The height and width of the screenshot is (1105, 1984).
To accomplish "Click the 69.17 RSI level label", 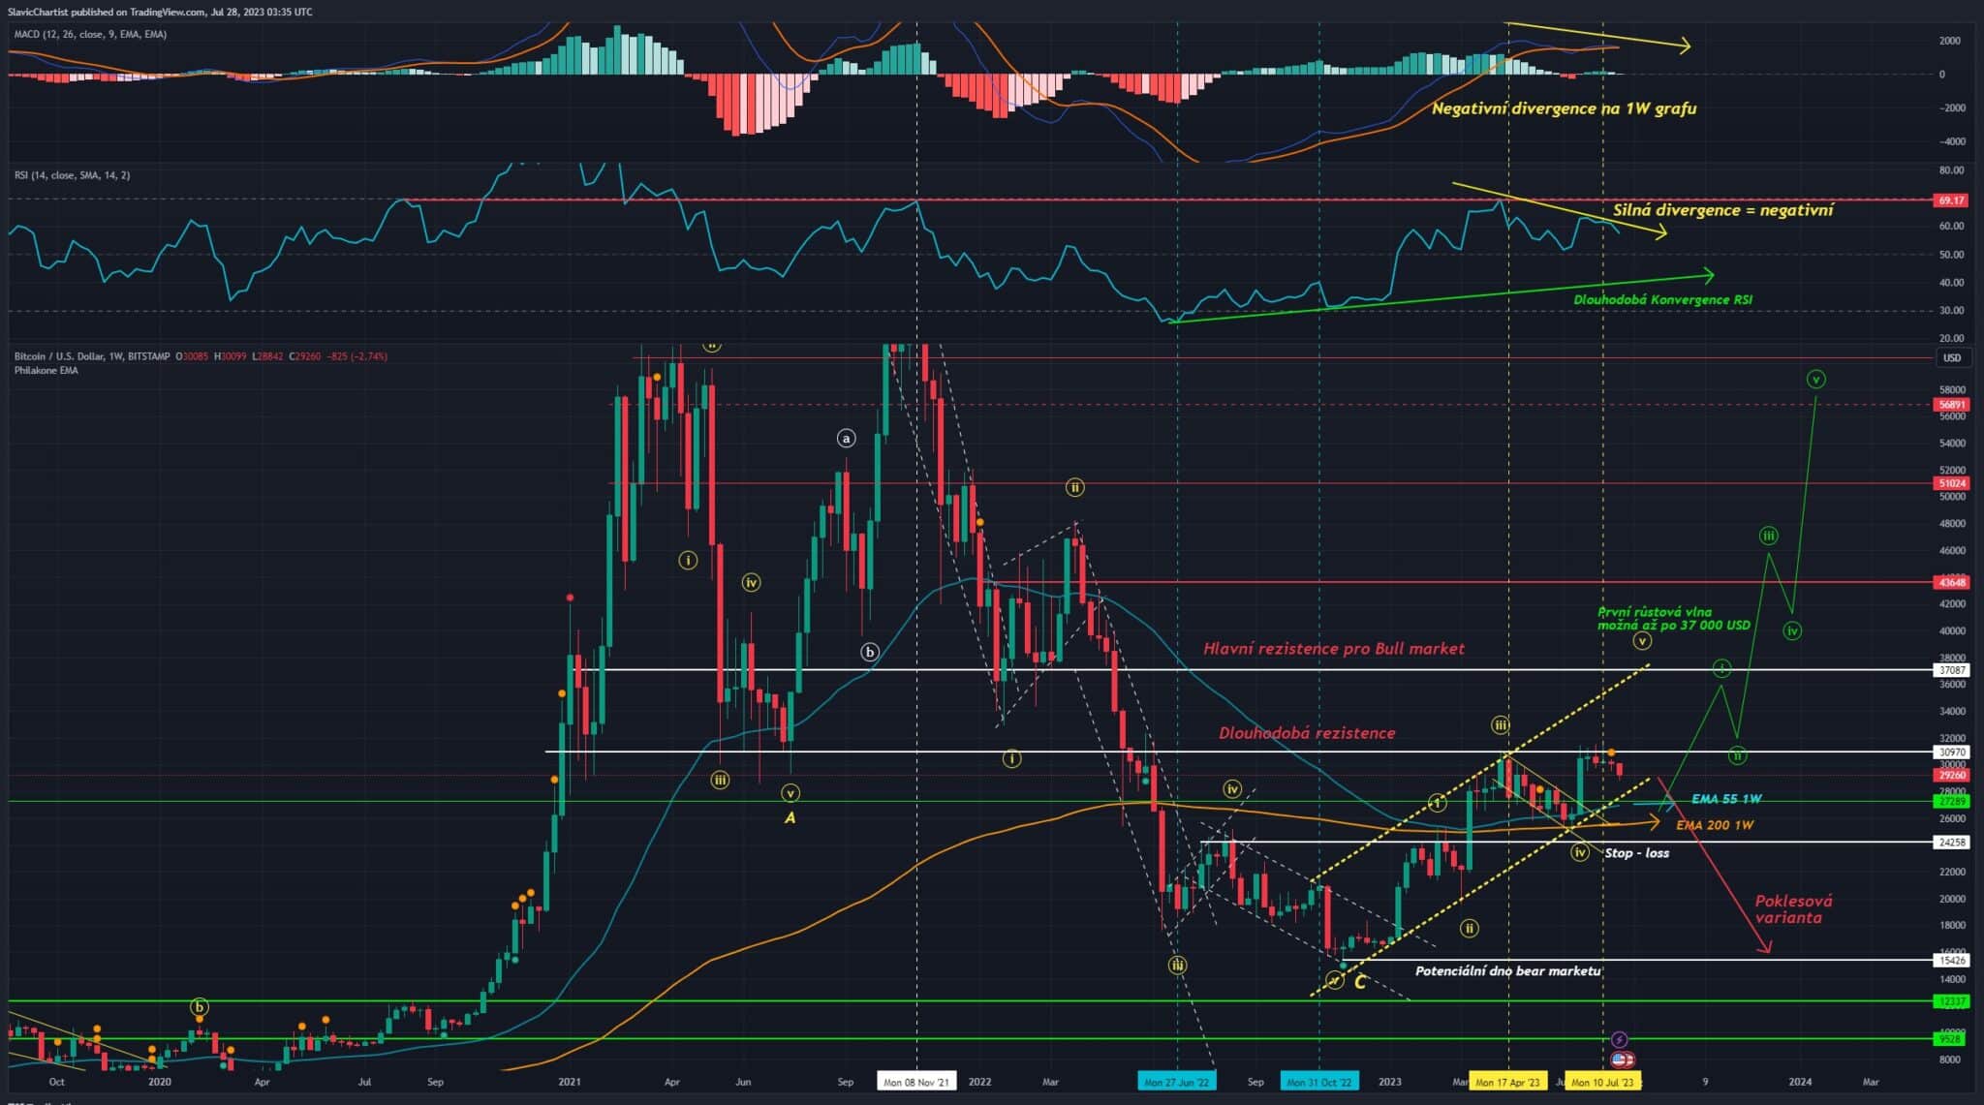I will coord(1951,200).
